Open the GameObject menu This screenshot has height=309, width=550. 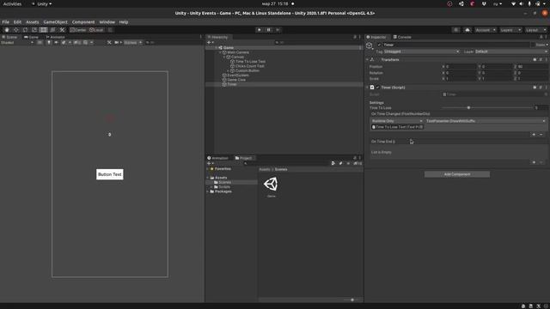(55, 21)
